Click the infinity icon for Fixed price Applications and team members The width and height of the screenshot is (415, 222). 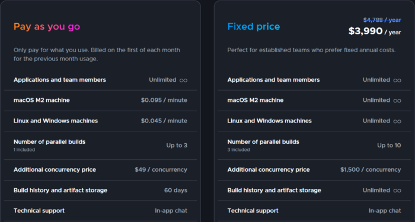[397, 80]
